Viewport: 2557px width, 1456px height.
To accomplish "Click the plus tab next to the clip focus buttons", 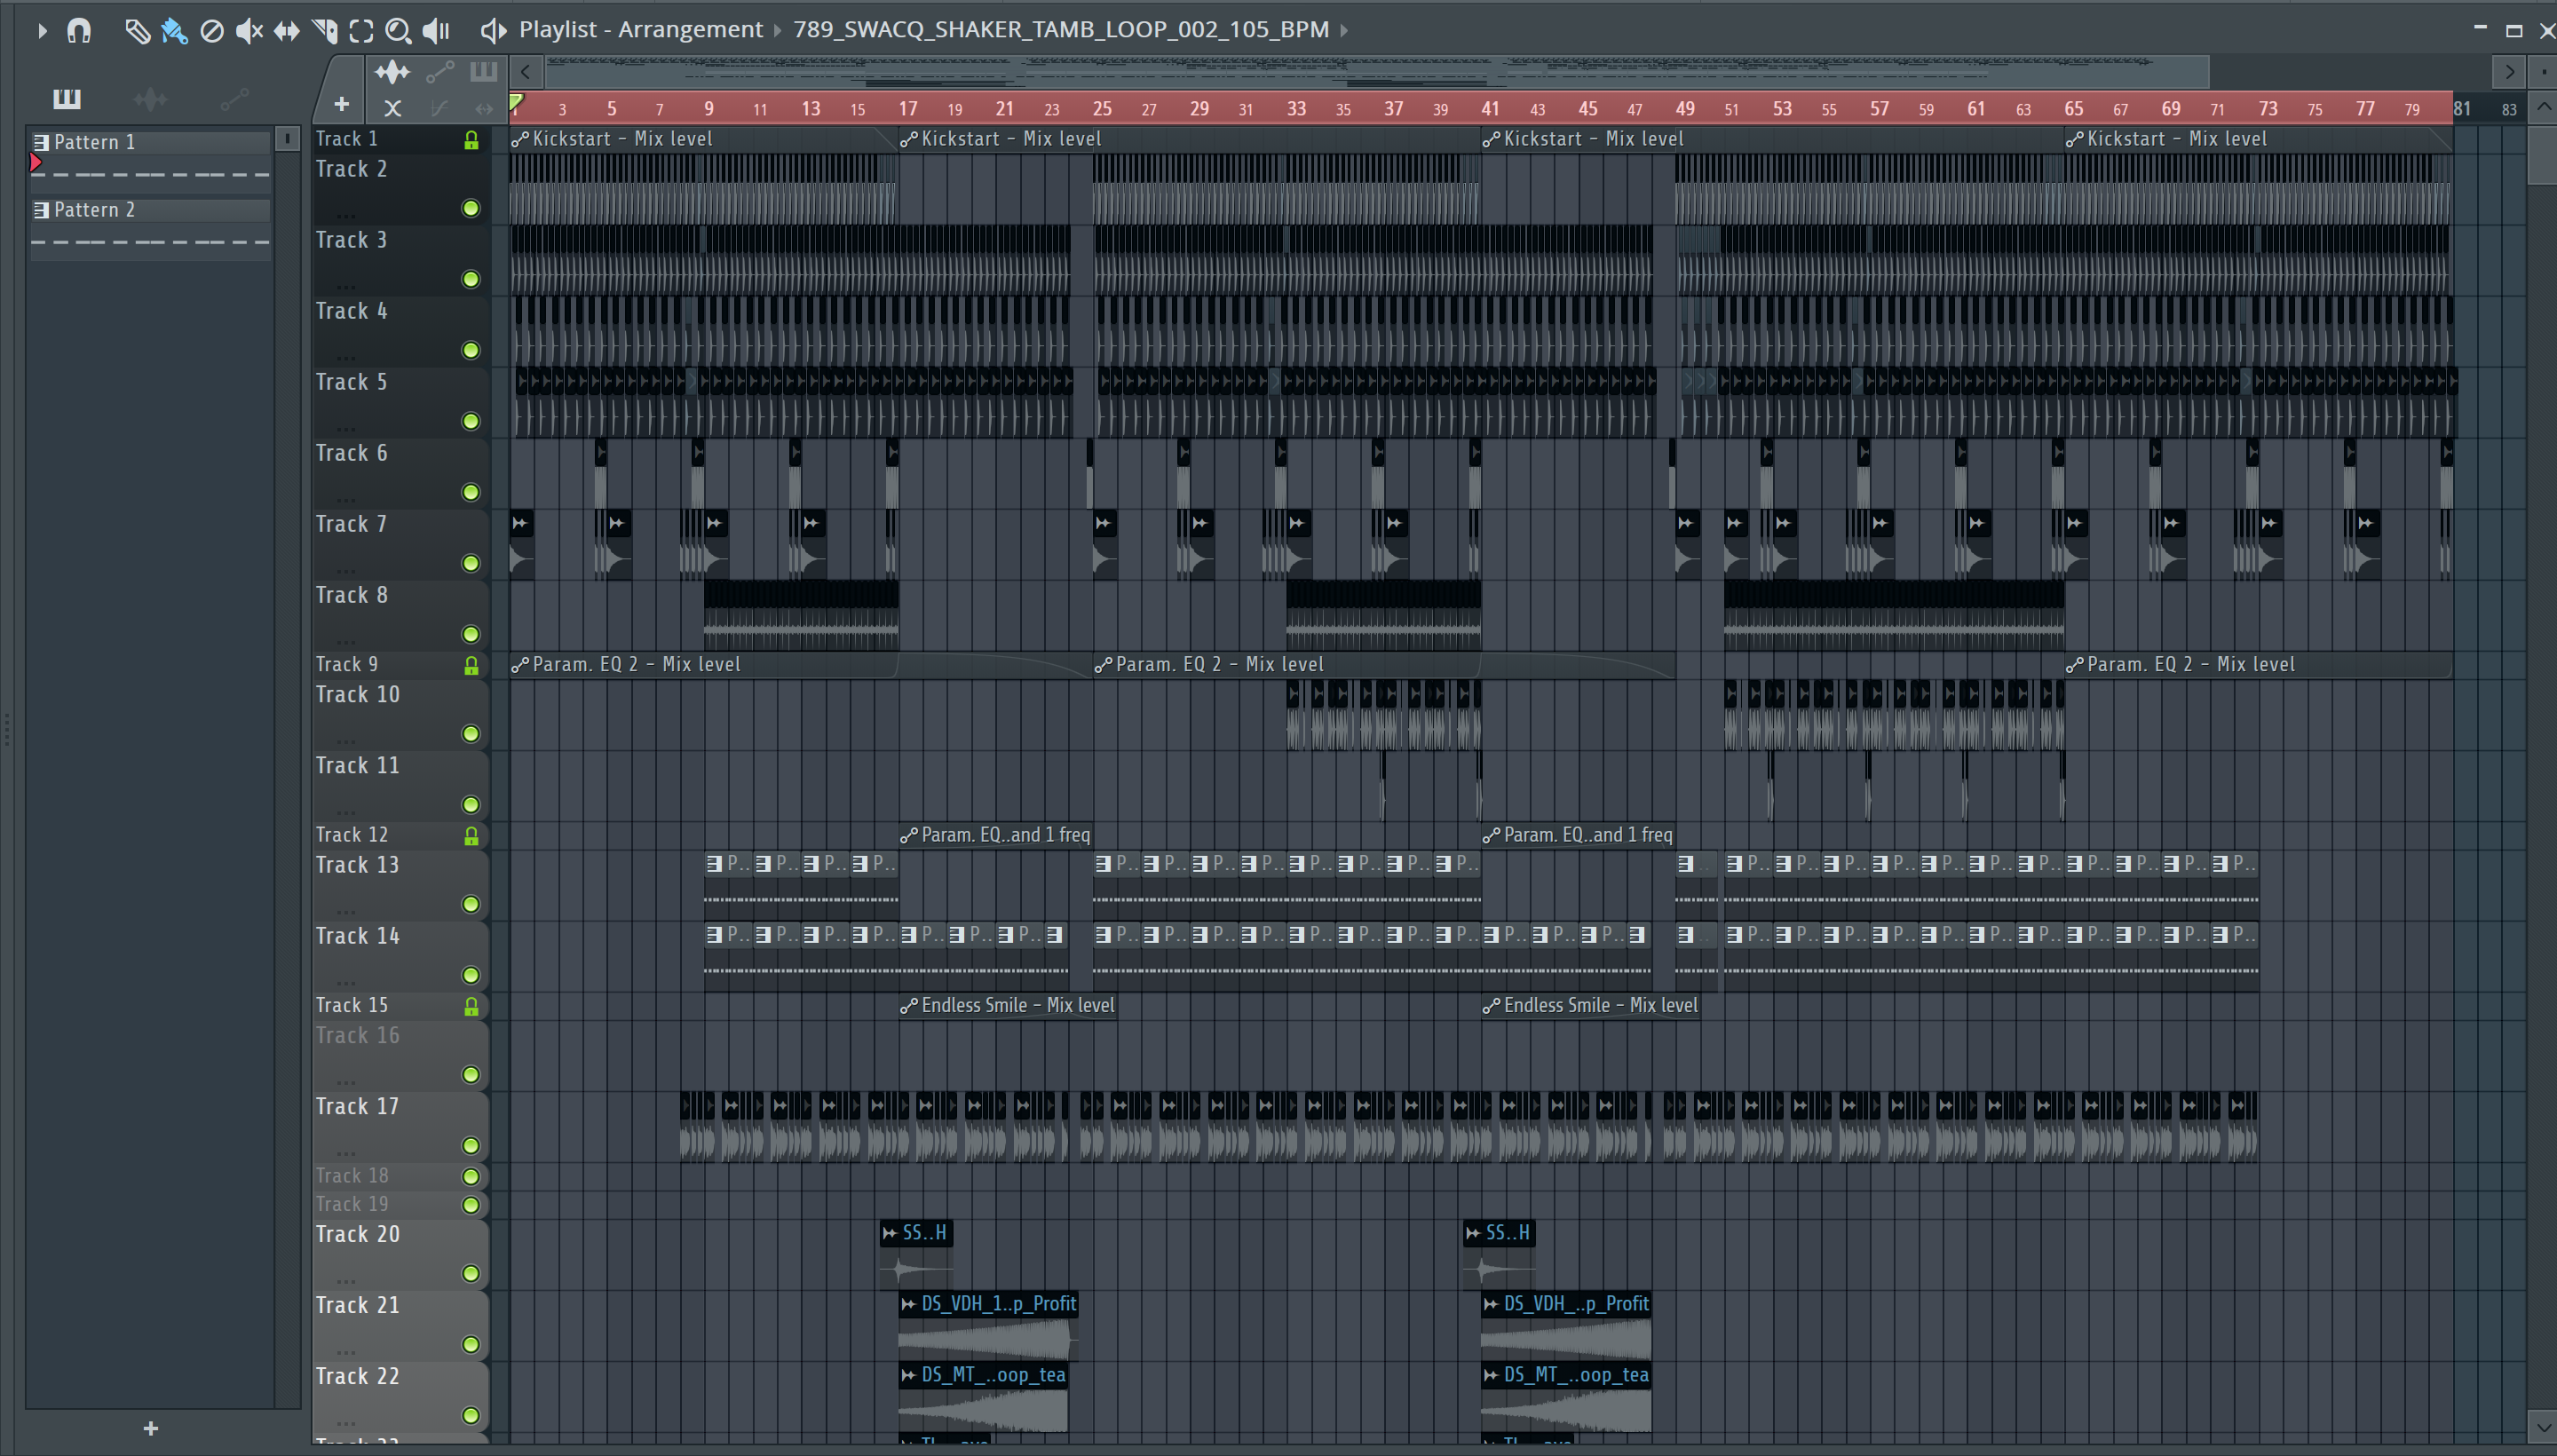I will [342, 104].
